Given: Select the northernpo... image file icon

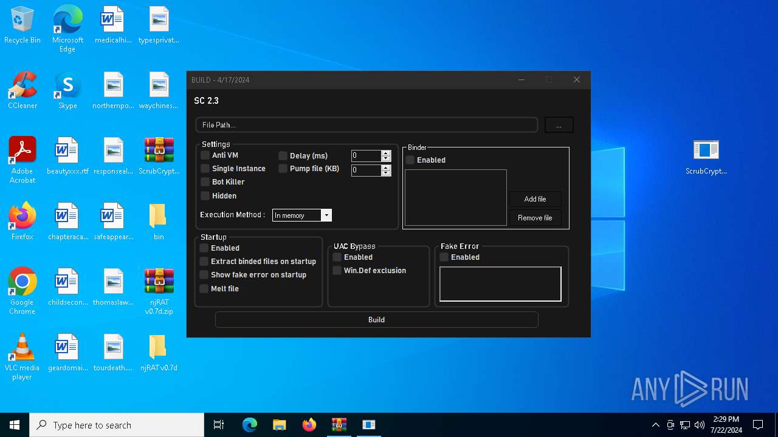Looking at the screenshot, I should pos(113,91).
